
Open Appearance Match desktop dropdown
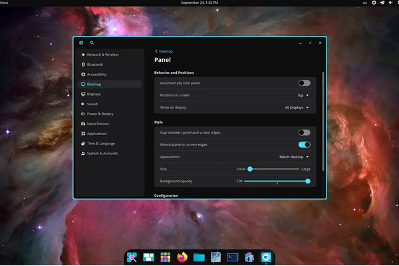[x=294, y=157]
